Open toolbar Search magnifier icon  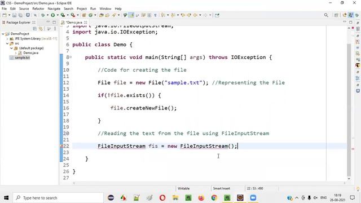(326, 15)
